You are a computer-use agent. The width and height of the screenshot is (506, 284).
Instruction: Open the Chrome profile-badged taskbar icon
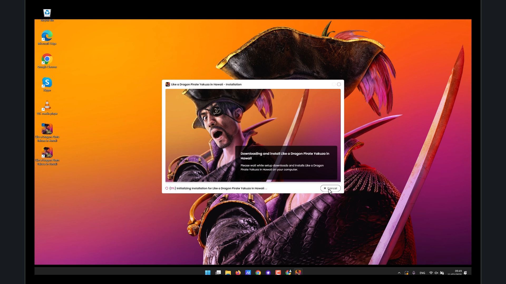[288, 273]
